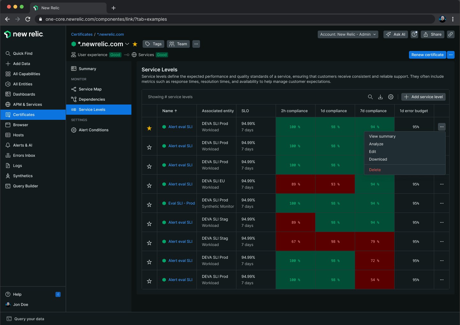Open a new browser tab with the plus icon
This screenshot has height=325, width=460.
point(114,8)
